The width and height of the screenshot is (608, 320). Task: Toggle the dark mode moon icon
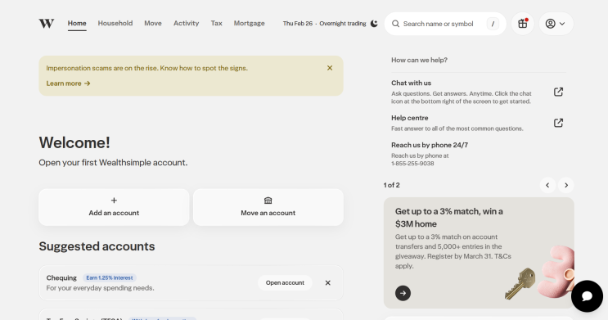pos(374,24)
